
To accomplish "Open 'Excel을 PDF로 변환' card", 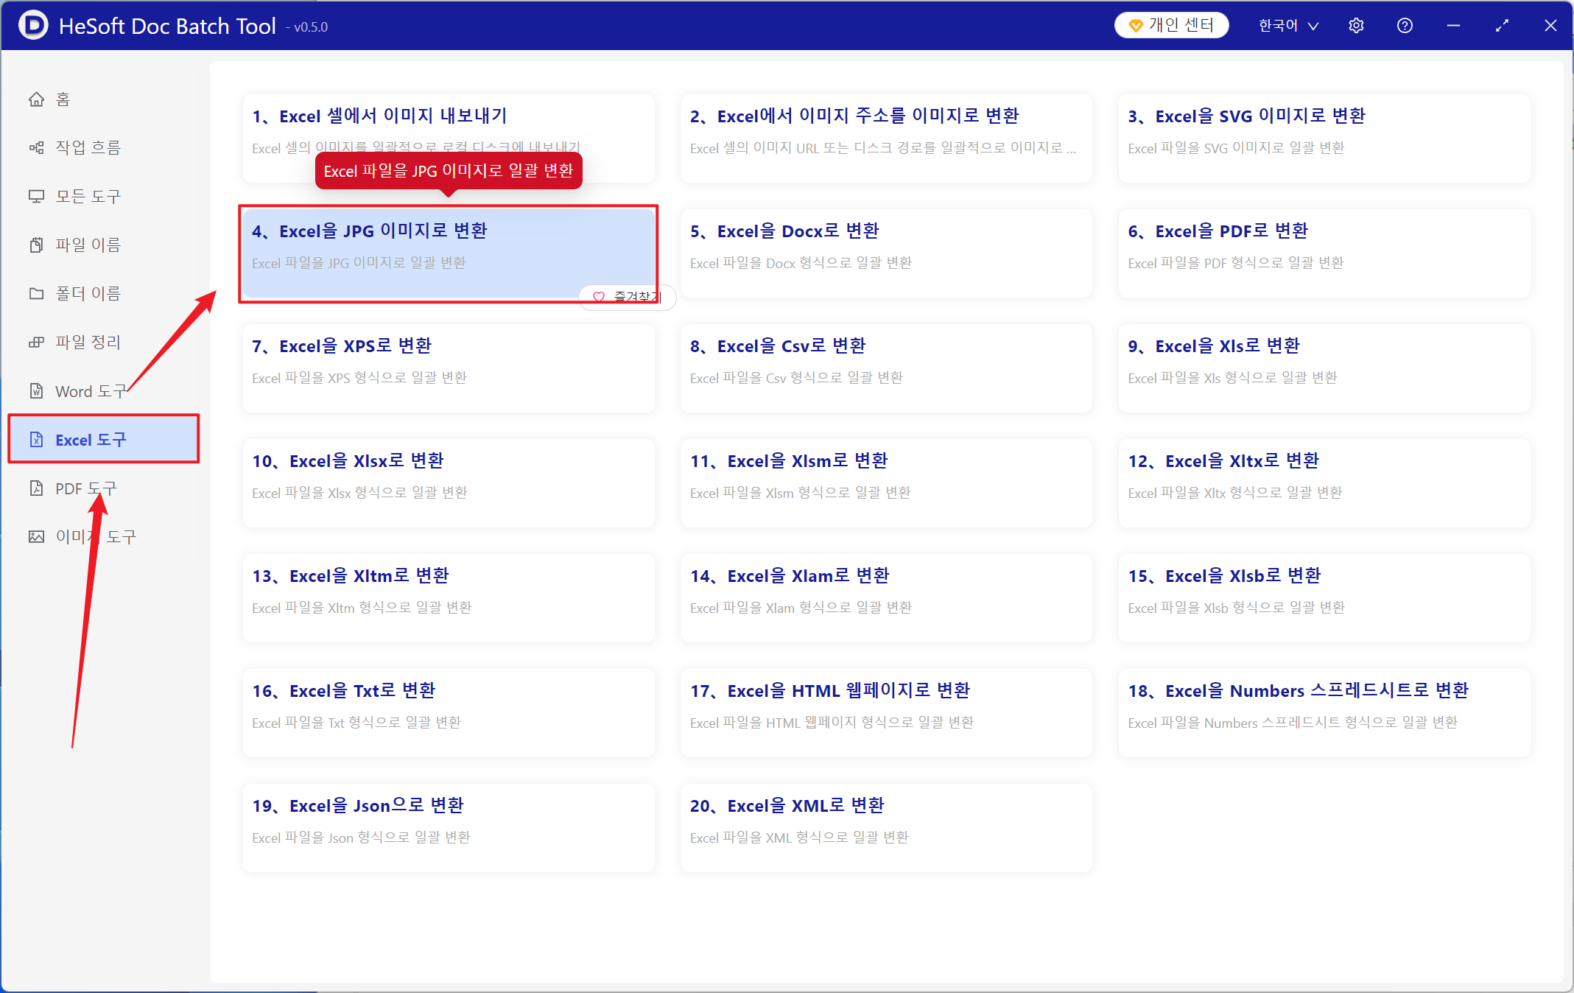I will (1324, 253).
